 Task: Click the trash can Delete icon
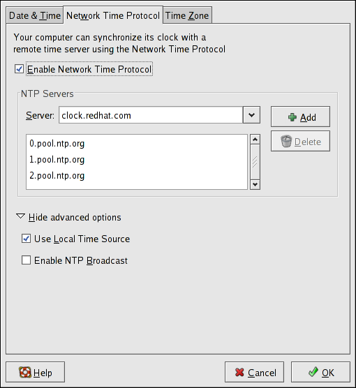pyautogui.click(x=286, y=141)
